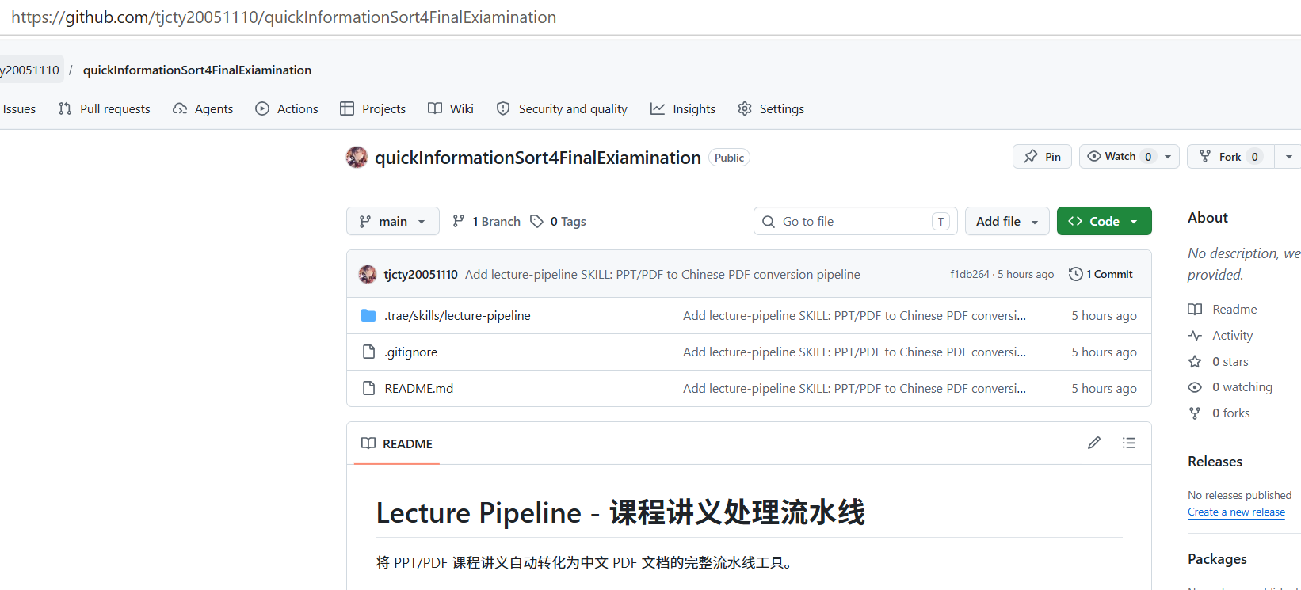Open the Packages heading link

[1217, 558]
